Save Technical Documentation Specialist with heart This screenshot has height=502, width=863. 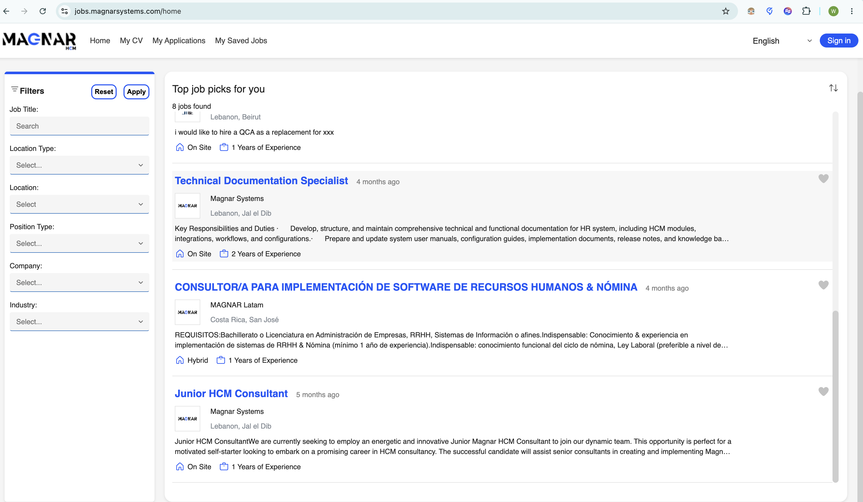coord(823,178)
